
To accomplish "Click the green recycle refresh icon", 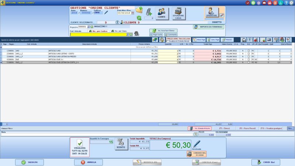I will 139,18.
